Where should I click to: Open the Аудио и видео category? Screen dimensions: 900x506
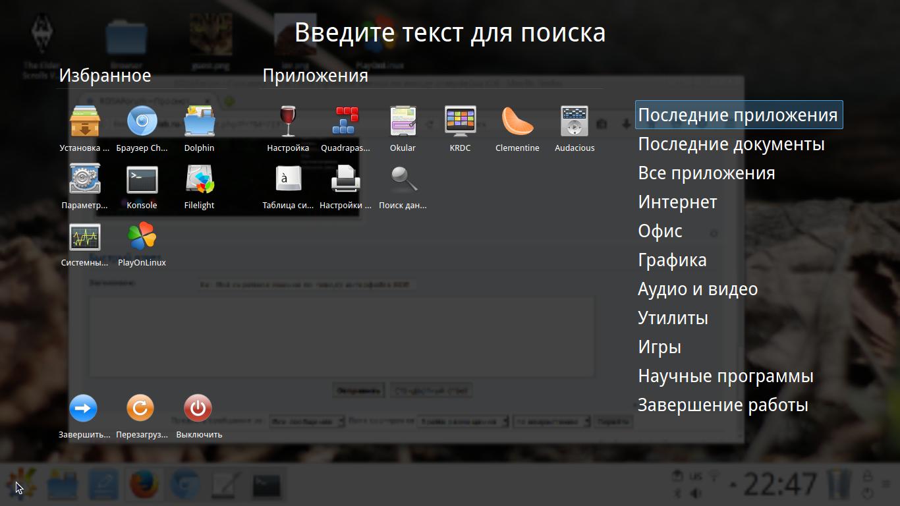click(698, 289)
